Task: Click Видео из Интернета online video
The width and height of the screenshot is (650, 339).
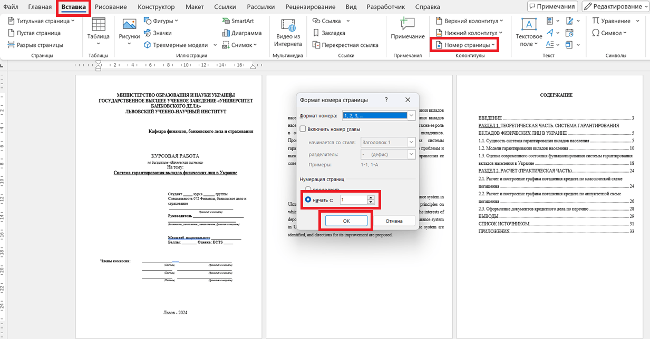Action: [288, 32]
